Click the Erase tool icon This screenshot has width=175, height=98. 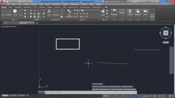pos(44,10)
